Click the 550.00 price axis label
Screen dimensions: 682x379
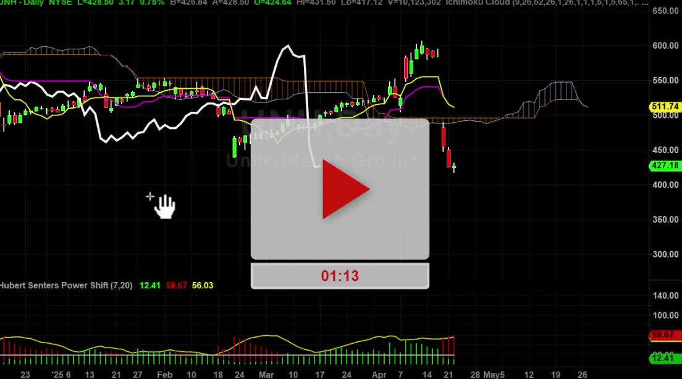coord(665,80)
